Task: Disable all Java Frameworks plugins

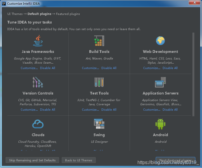Action: point(48,68)
